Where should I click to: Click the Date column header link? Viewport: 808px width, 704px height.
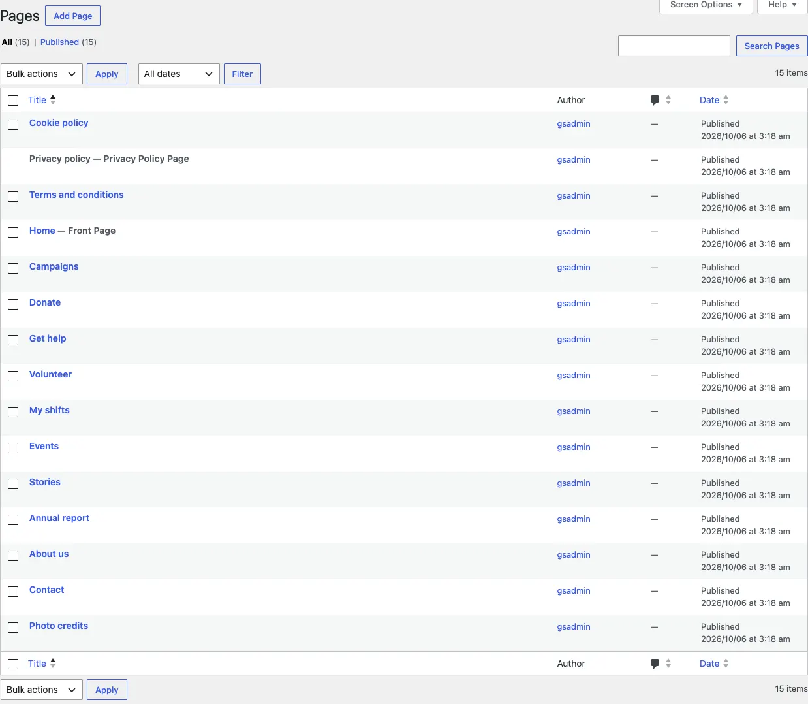click(x=709, y=100)
